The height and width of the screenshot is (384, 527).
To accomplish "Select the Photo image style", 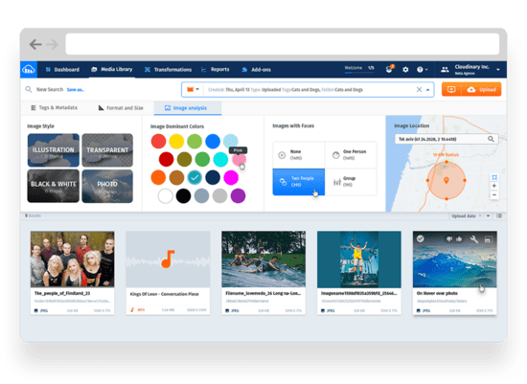I will pos(107,186).
